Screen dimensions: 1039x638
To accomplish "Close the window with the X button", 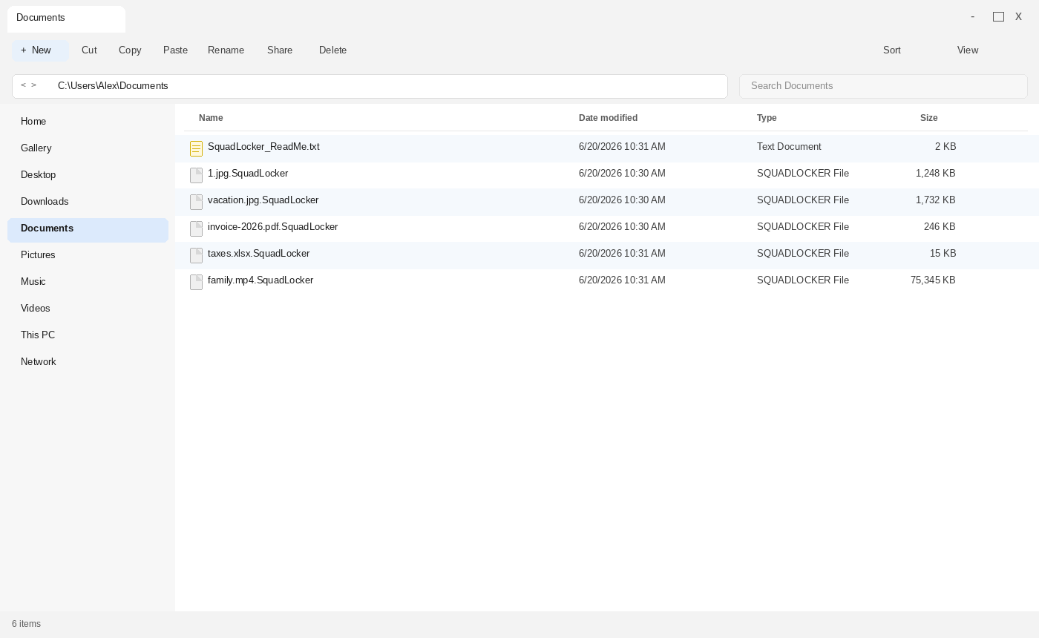I will (1018, 17).
